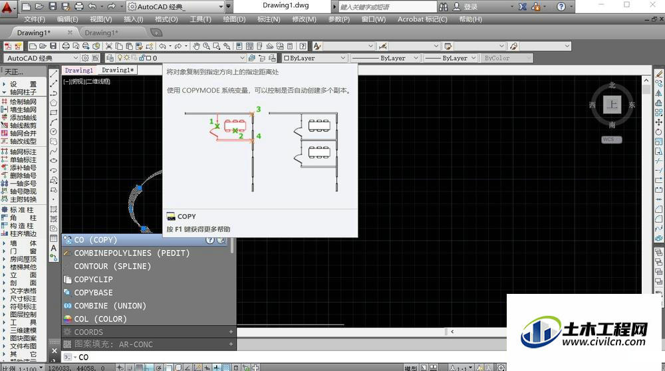Open the 标注(N) menu
This screenshot has width=665, height=371.
[x=269, y=19]
